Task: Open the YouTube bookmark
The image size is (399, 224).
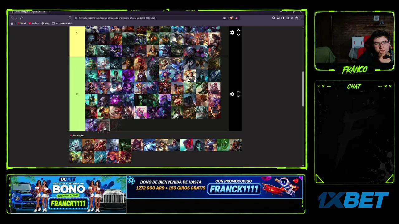Action: point(34,23)
